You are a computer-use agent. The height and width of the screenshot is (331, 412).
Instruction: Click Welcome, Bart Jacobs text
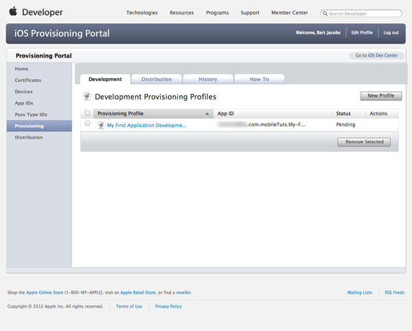point(318,32)
